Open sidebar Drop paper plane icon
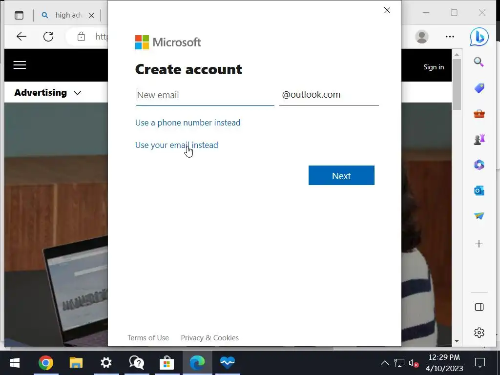Screen dimensions: 500x375 click(x=479, y=216)
